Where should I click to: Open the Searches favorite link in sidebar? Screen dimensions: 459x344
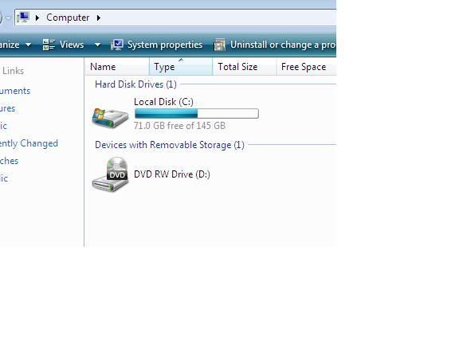click(9, 161)
